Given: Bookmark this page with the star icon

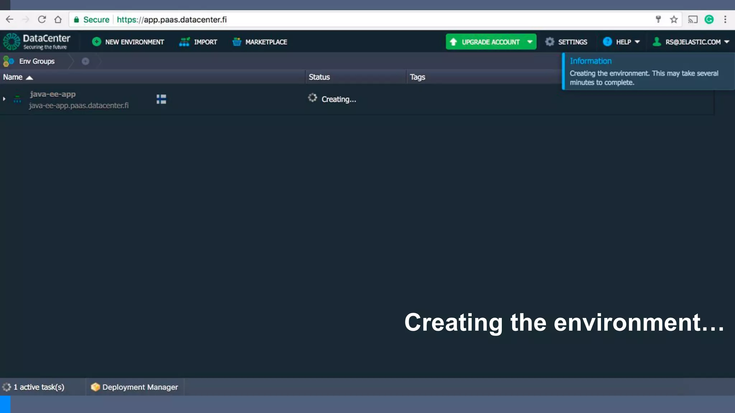Looking at the screenshot, I should (x=674, y=19).
